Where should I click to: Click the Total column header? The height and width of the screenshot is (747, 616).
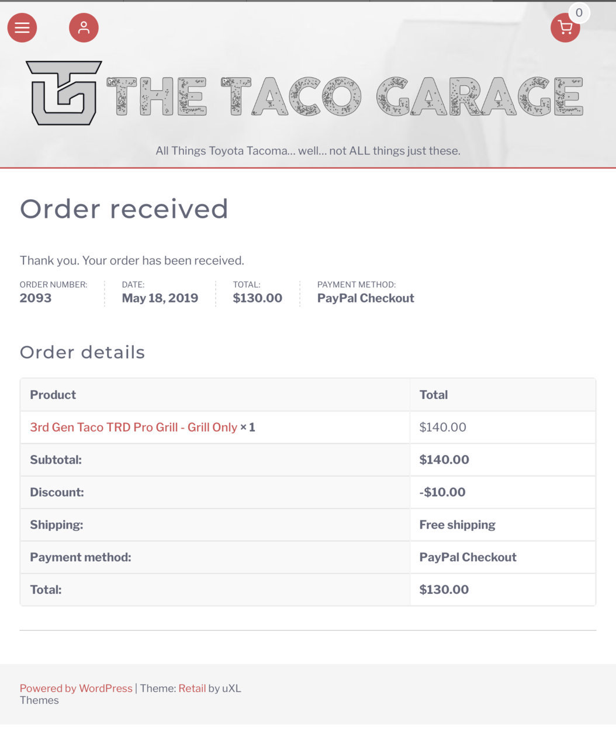pyautogui.click(x=434, y=395)
